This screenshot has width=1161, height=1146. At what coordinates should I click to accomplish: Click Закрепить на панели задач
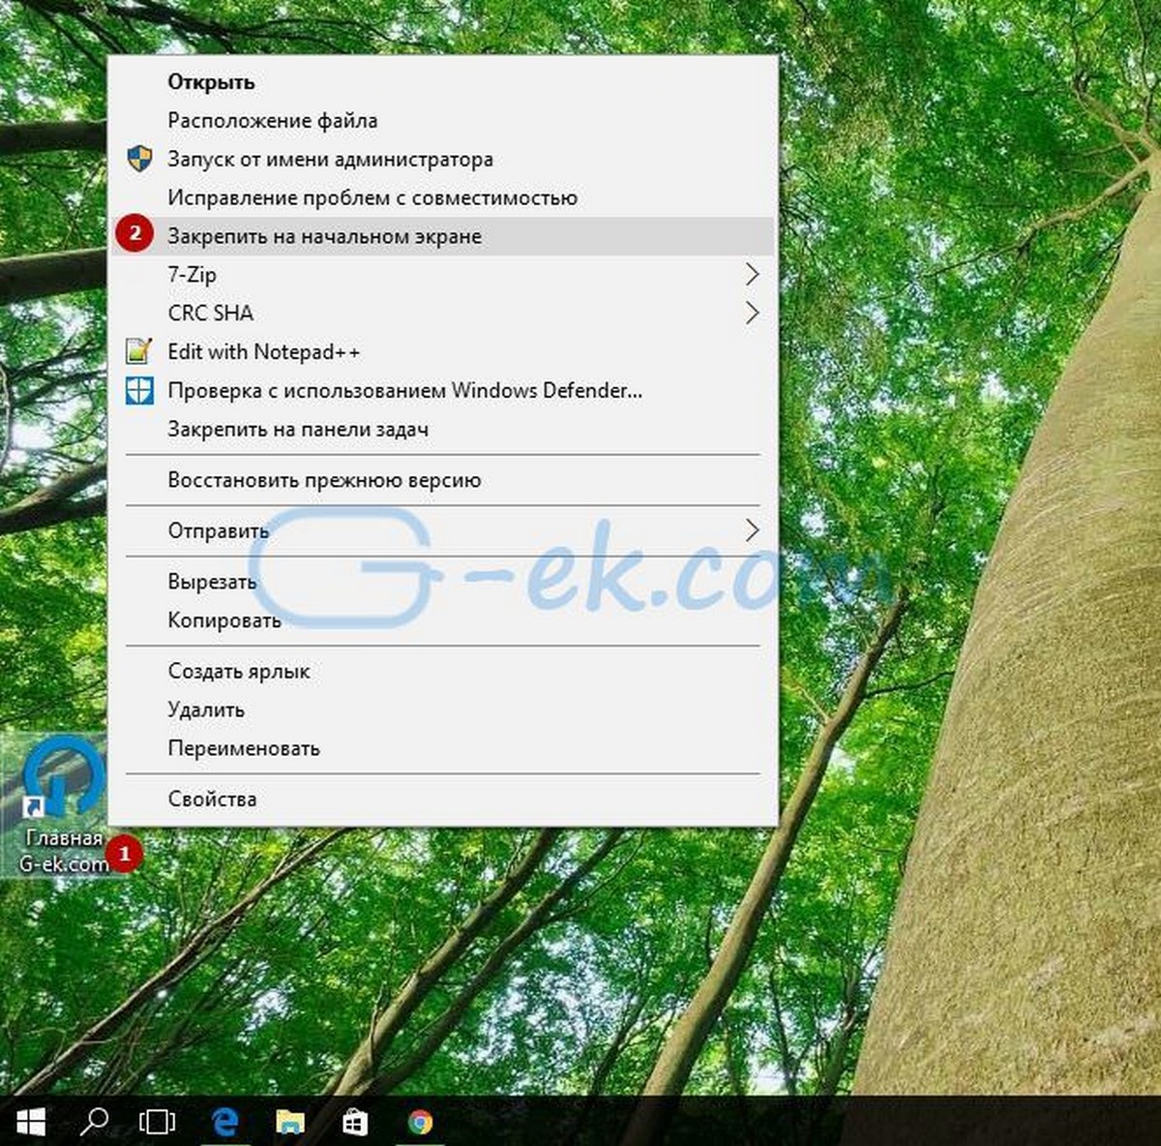pyautogui.click(x=298, y=430)
